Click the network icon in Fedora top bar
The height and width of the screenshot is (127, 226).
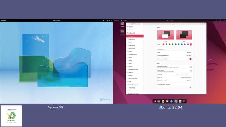coord(107,20)
